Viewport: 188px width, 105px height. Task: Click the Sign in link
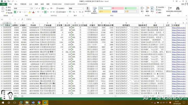pos(183,4)
